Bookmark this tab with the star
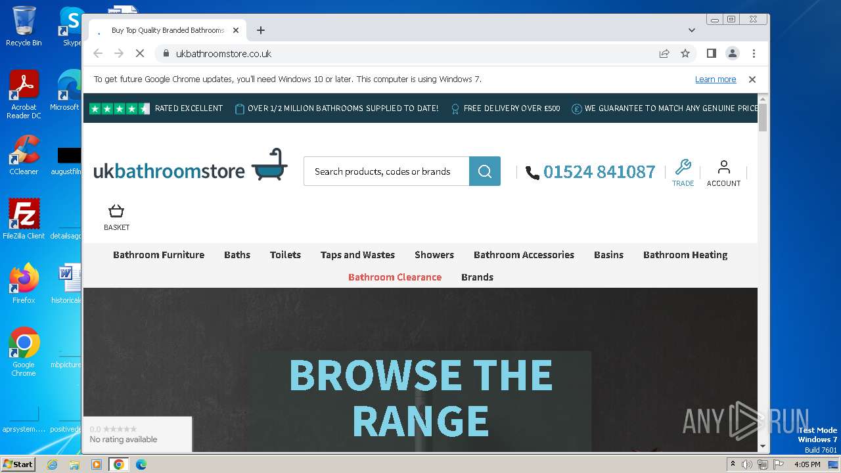 point(685,54)
